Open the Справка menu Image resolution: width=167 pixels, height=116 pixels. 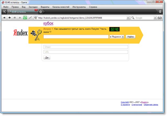click(x=93, y=7)
